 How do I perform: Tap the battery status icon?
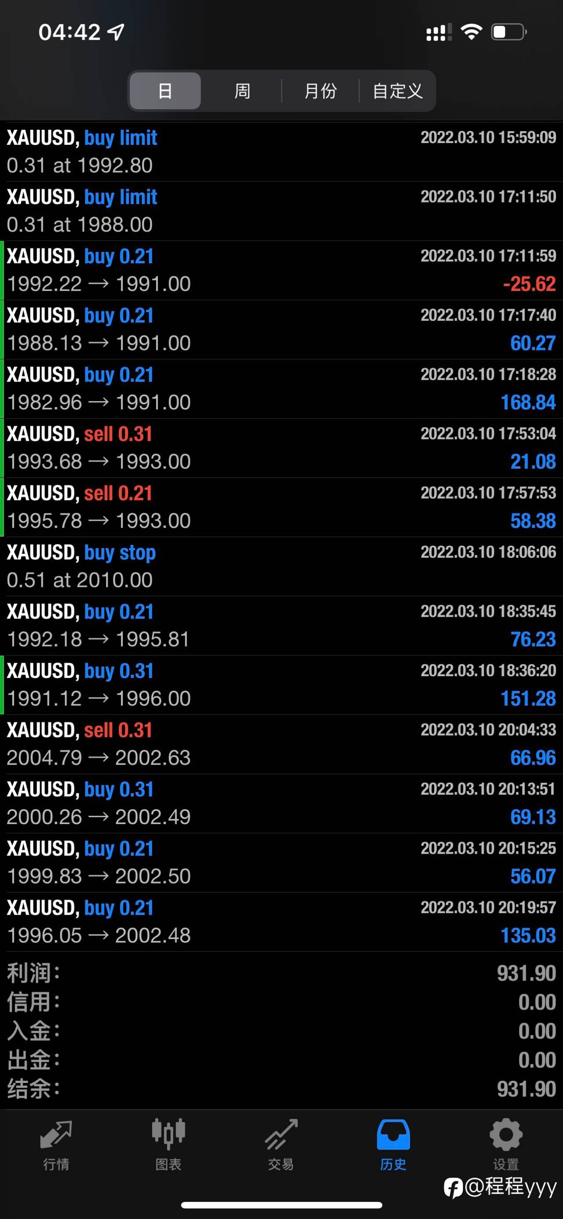click(509, 32)
